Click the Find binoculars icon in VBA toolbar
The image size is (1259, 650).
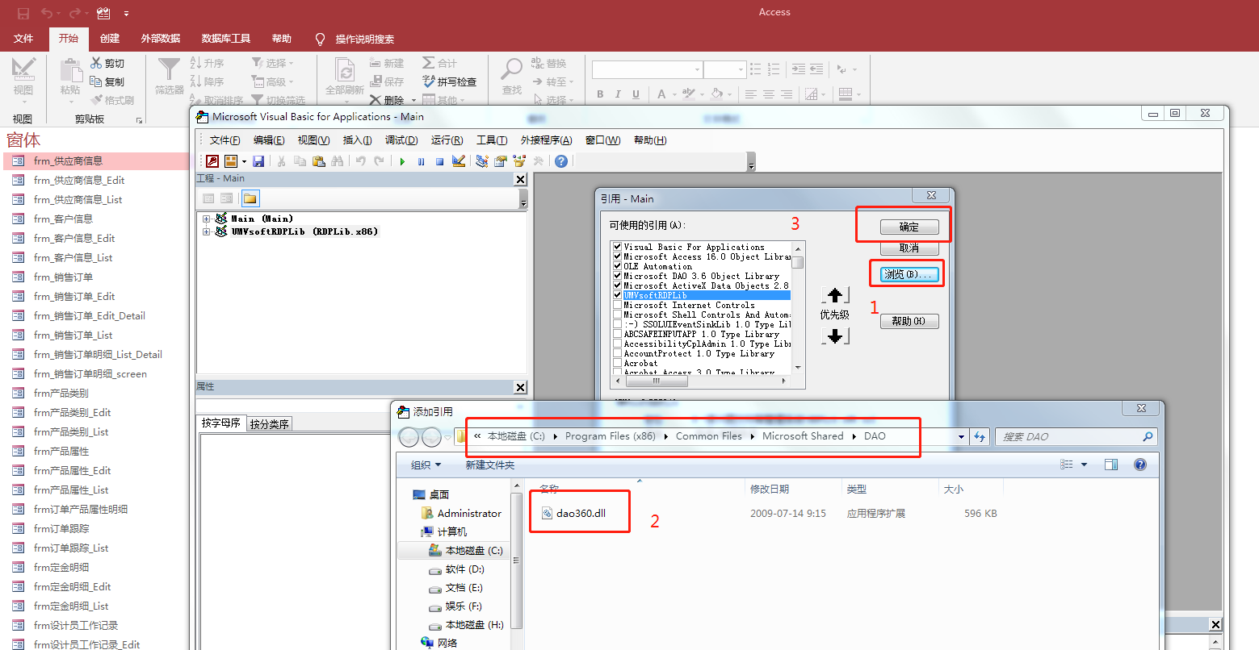pyautogui.click(x=338, y=161)
